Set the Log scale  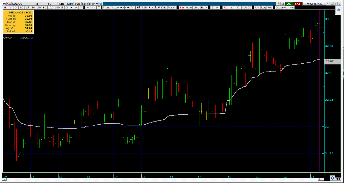(263, 7)
